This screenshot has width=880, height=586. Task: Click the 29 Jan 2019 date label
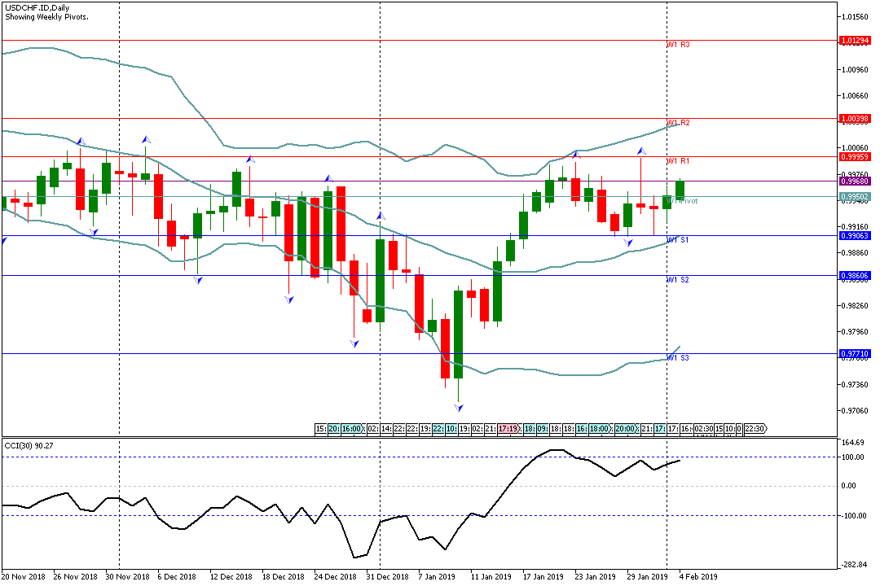click(647, 576)
